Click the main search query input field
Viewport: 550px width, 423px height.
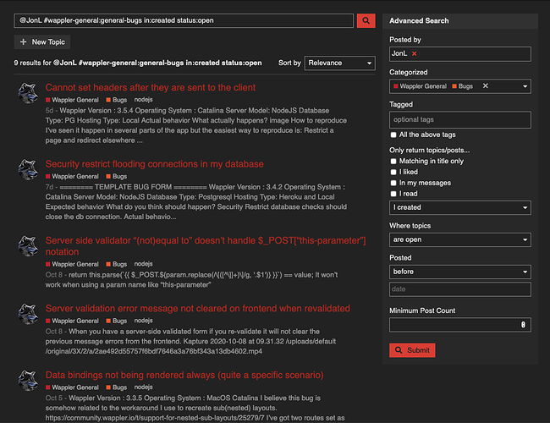pos(184,20)
